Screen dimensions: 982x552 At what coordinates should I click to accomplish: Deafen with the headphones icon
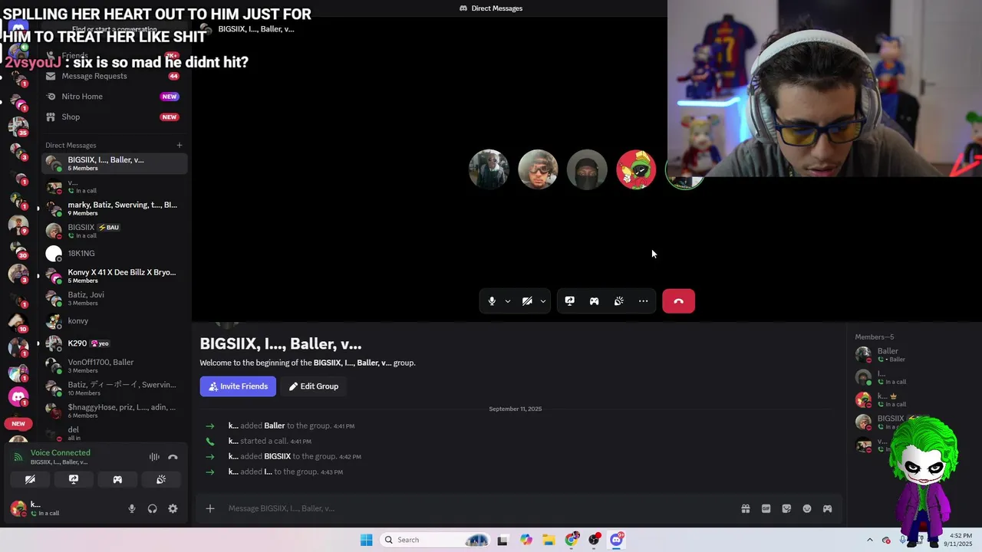click(152, 508)
